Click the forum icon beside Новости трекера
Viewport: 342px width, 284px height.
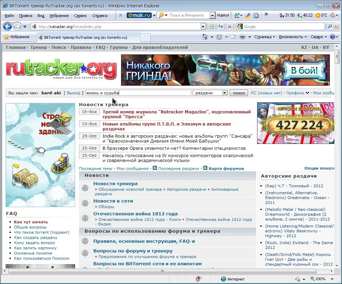[85, 188]
